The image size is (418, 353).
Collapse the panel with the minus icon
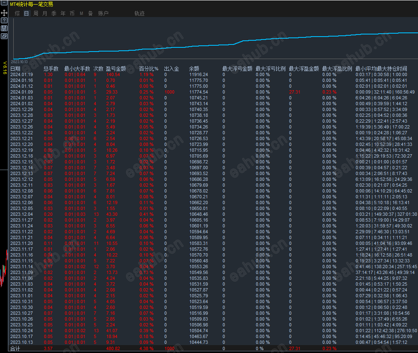4,3
